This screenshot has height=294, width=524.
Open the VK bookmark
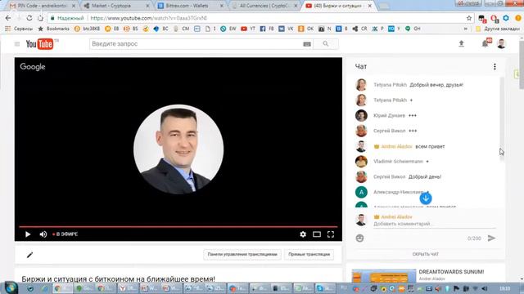286,29
